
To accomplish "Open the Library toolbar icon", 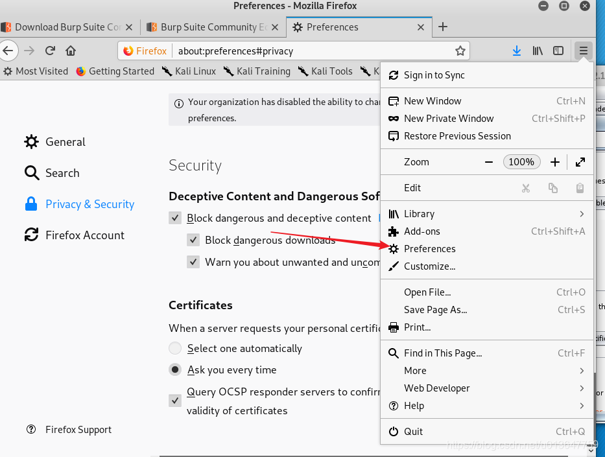I will [538, 51].
